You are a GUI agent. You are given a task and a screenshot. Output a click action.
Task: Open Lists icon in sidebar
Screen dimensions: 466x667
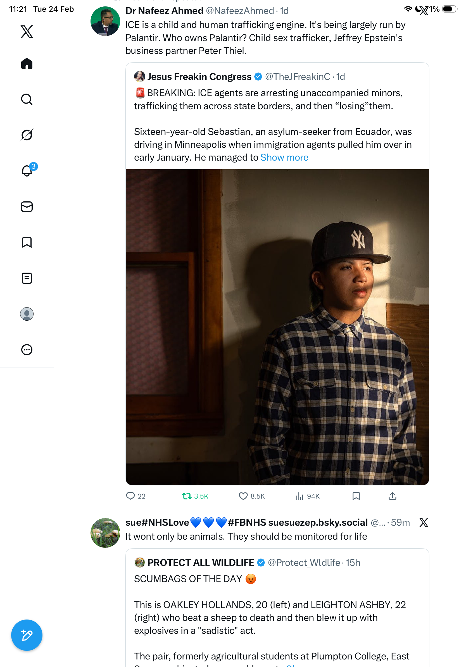[27, 278]
